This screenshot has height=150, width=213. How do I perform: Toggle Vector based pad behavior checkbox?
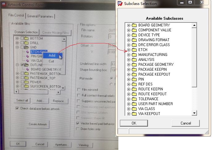coord(78,123)
